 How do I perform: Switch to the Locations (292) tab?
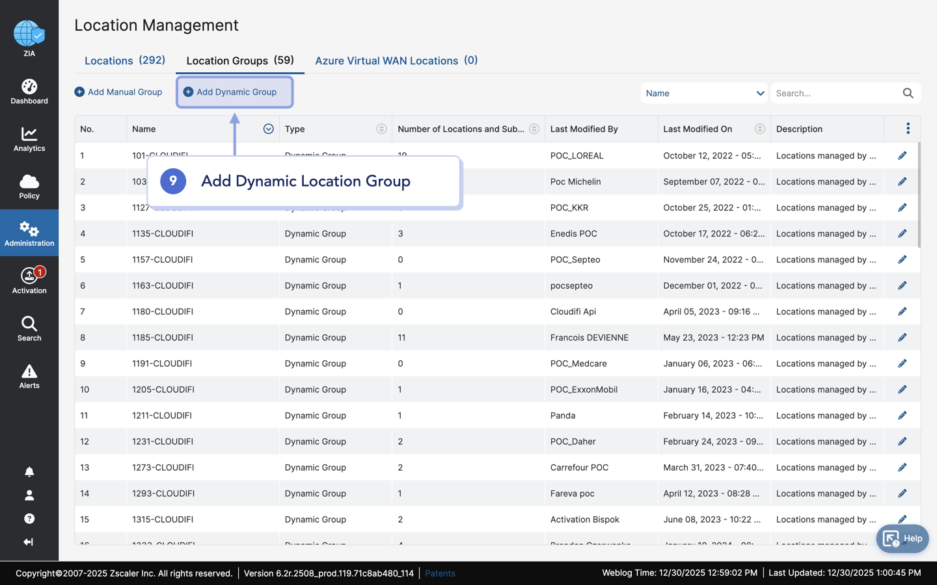[x=125, y=60]
